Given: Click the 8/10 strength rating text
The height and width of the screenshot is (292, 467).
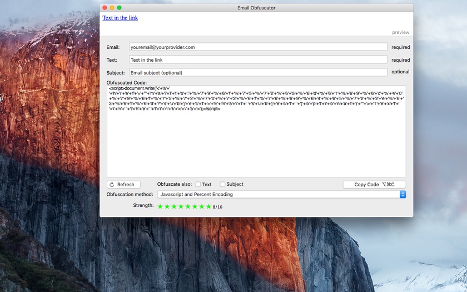Looking at the screenshot, I should coord(217,207).
